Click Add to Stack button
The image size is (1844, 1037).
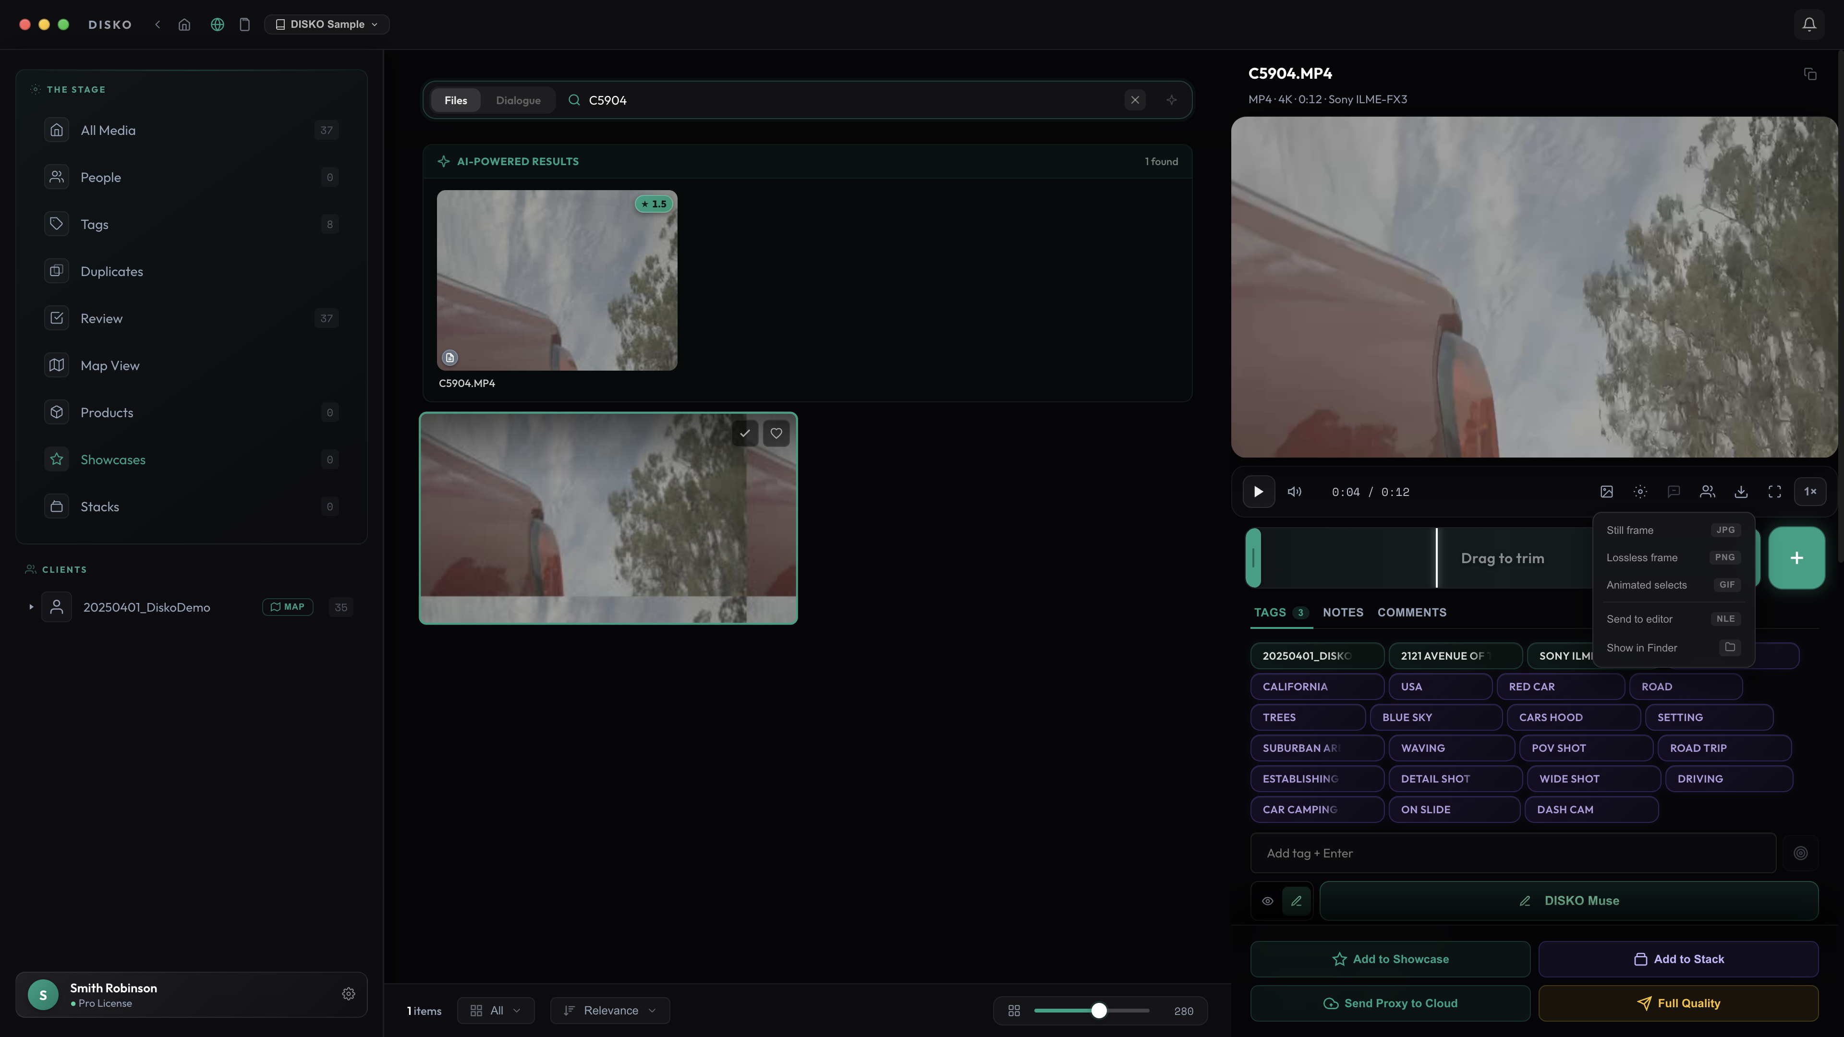tap(1678, 959)
